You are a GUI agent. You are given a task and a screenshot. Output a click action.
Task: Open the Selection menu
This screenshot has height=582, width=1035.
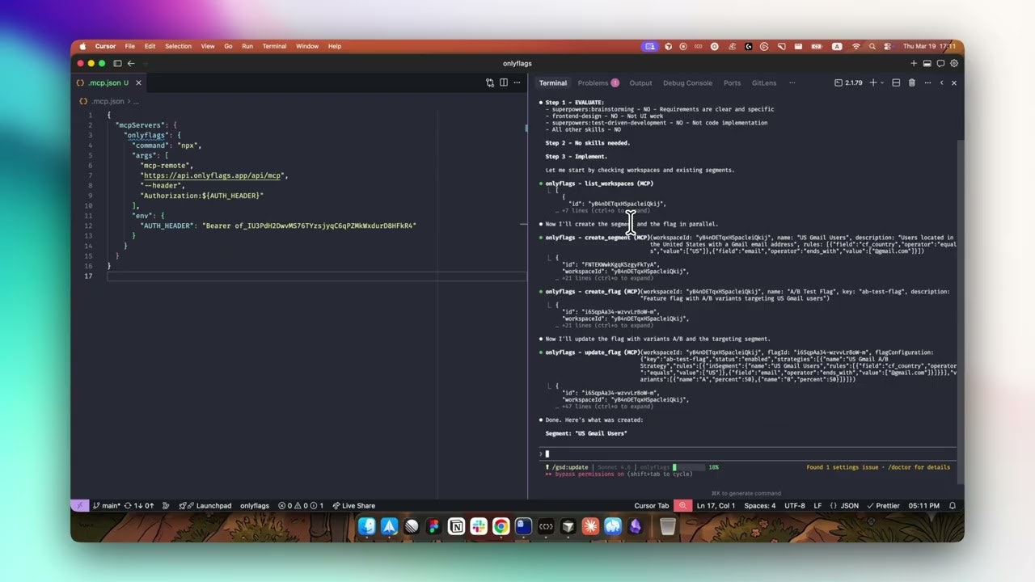click(178, 46)
